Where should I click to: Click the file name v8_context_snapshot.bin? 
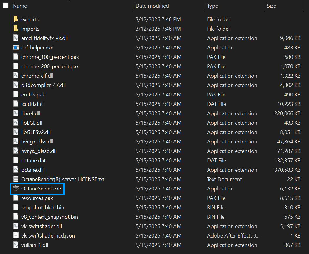(x=49, y=217)
